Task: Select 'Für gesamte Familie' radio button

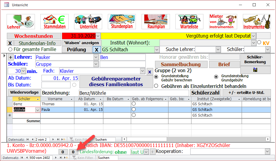Action: click(10, 49)
